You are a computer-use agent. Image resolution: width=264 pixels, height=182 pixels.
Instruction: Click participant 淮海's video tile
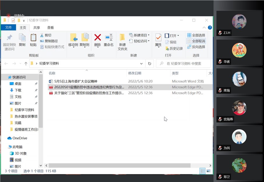click(x=239, y=81)
